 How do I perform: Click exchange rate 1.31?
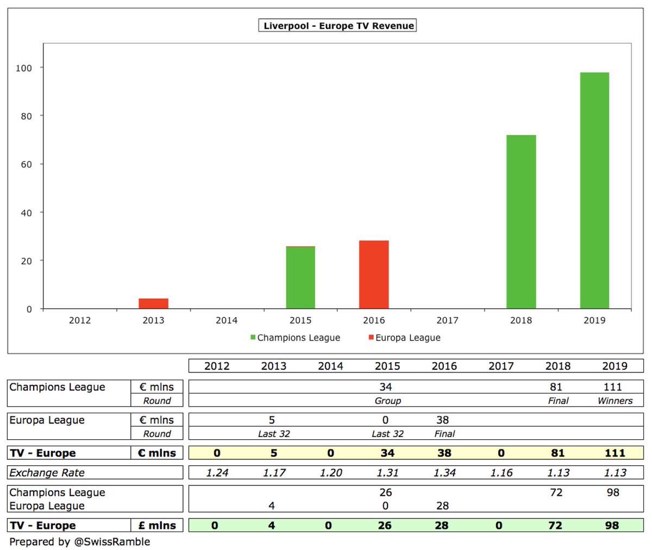pyautogui.click(x=388, y=473)
